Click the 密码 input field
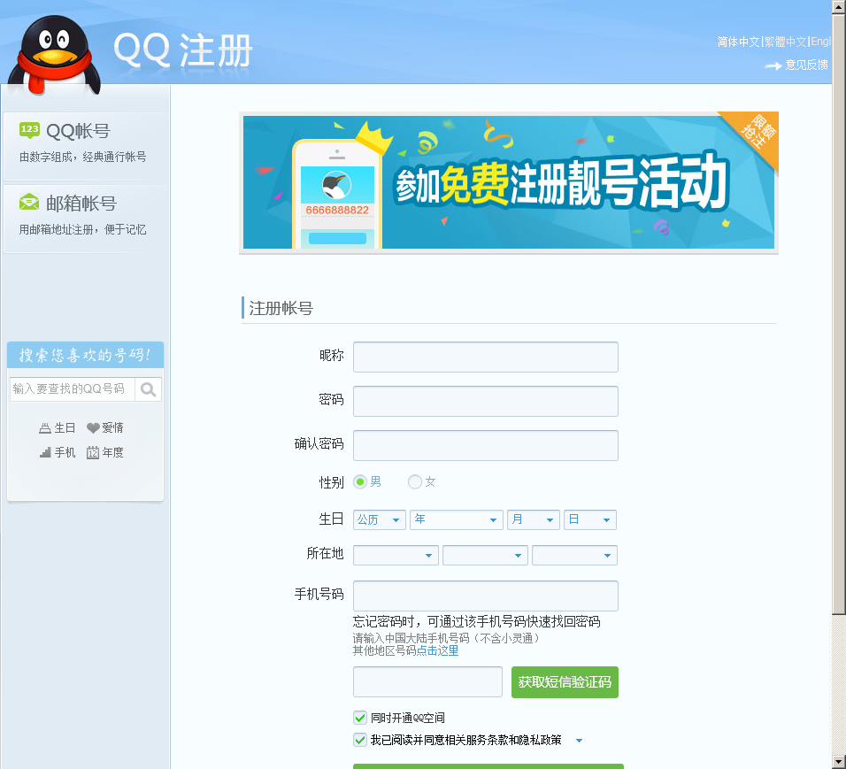 (486, 401)
